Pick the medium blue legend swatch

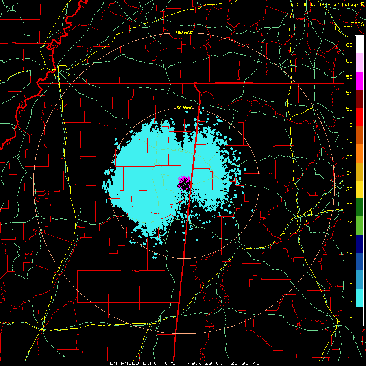point(359,261)
